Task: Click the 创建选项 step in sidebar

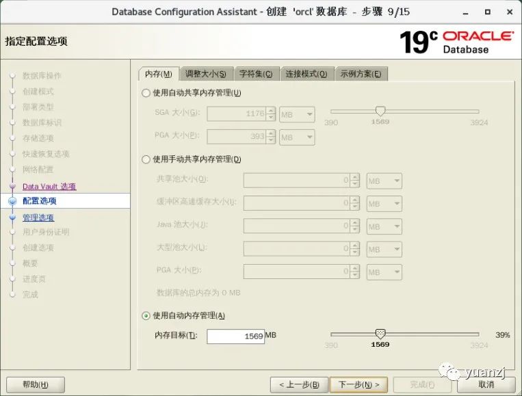Action: [x=38, y=248]
